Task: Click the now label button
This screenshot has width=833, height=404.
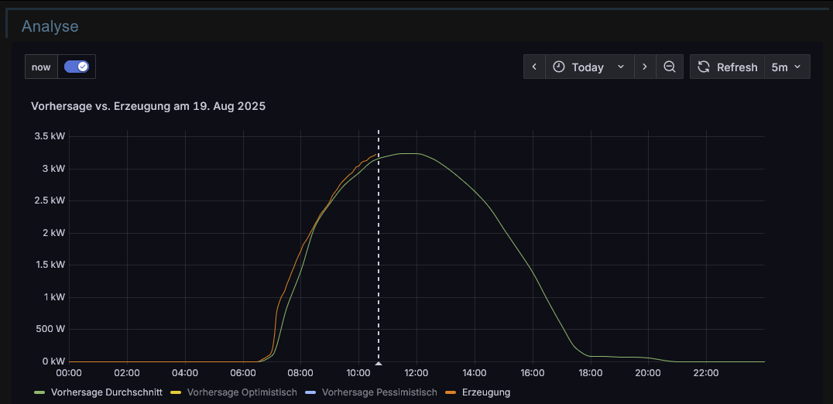Action: 42,67
